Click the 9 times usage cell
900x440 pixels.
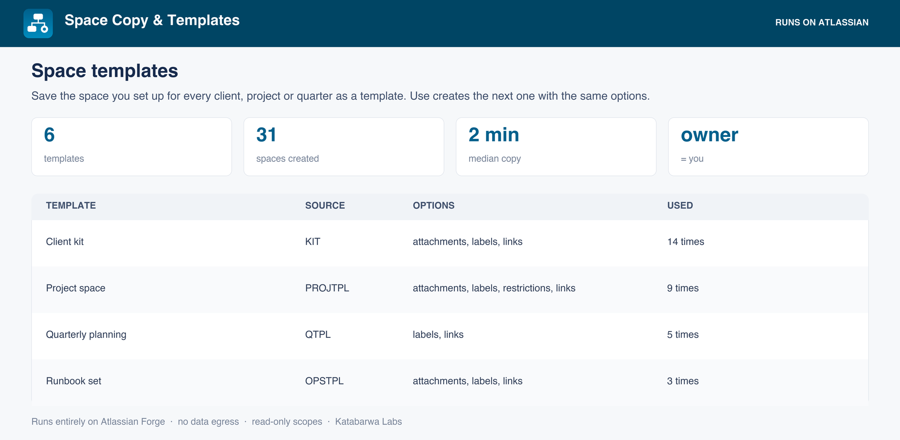coord(683,288)
